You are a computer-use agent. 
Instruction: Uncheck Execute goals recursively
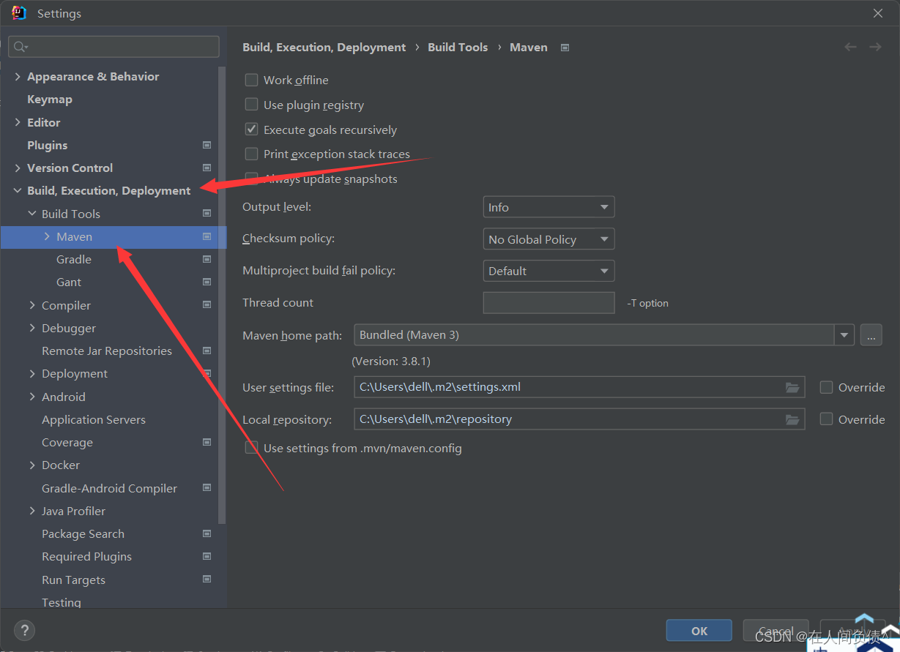[x=251, y=130]
